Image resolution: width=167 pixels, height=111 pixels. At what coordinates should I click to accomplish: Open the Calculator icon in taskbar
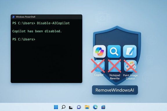(103, 107)
